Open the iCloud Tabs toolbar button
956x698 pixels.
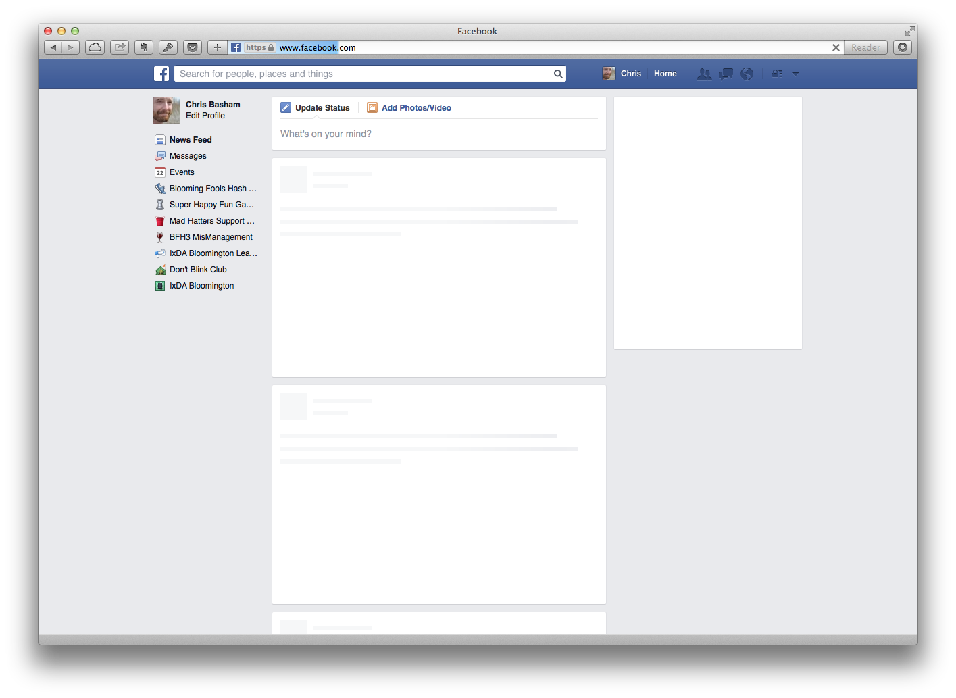tap(95, 47)
